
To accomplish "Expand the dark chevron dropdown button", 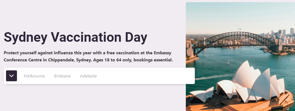I will [11, 76].
